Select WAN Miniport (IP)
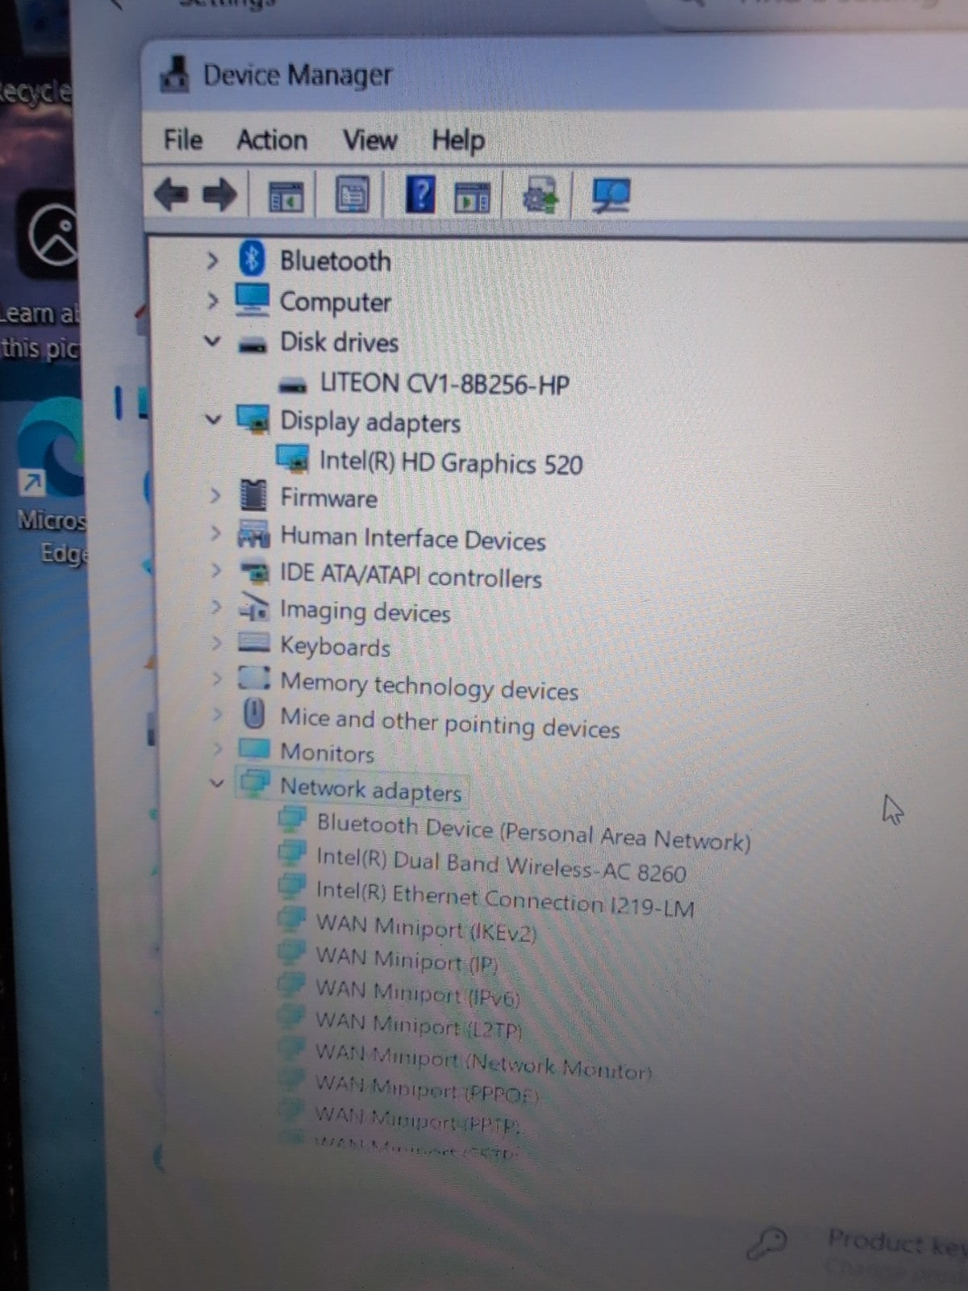Screen dimensions: 968x1291 point(407,960)
